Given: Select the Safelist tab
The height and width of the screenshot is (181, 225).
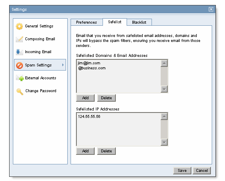Looking at the screenshot, I should tap(115, 22).
